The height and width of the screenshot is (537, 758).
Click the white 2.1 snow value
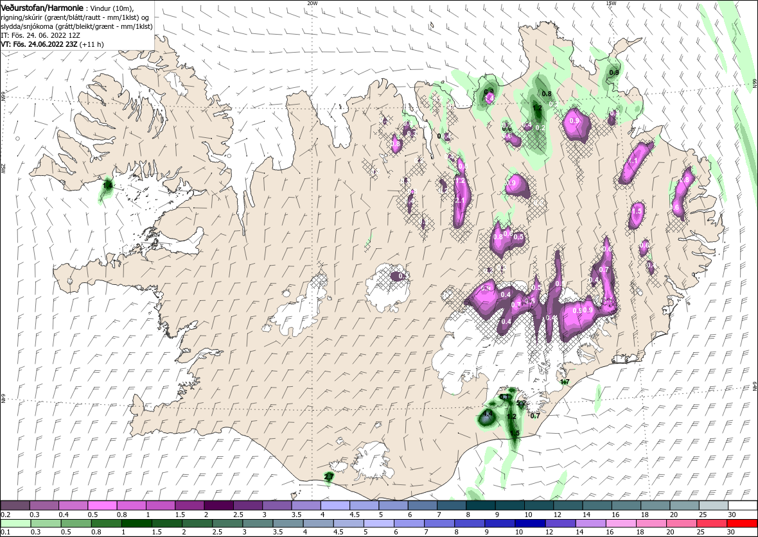tap(460, 201)
